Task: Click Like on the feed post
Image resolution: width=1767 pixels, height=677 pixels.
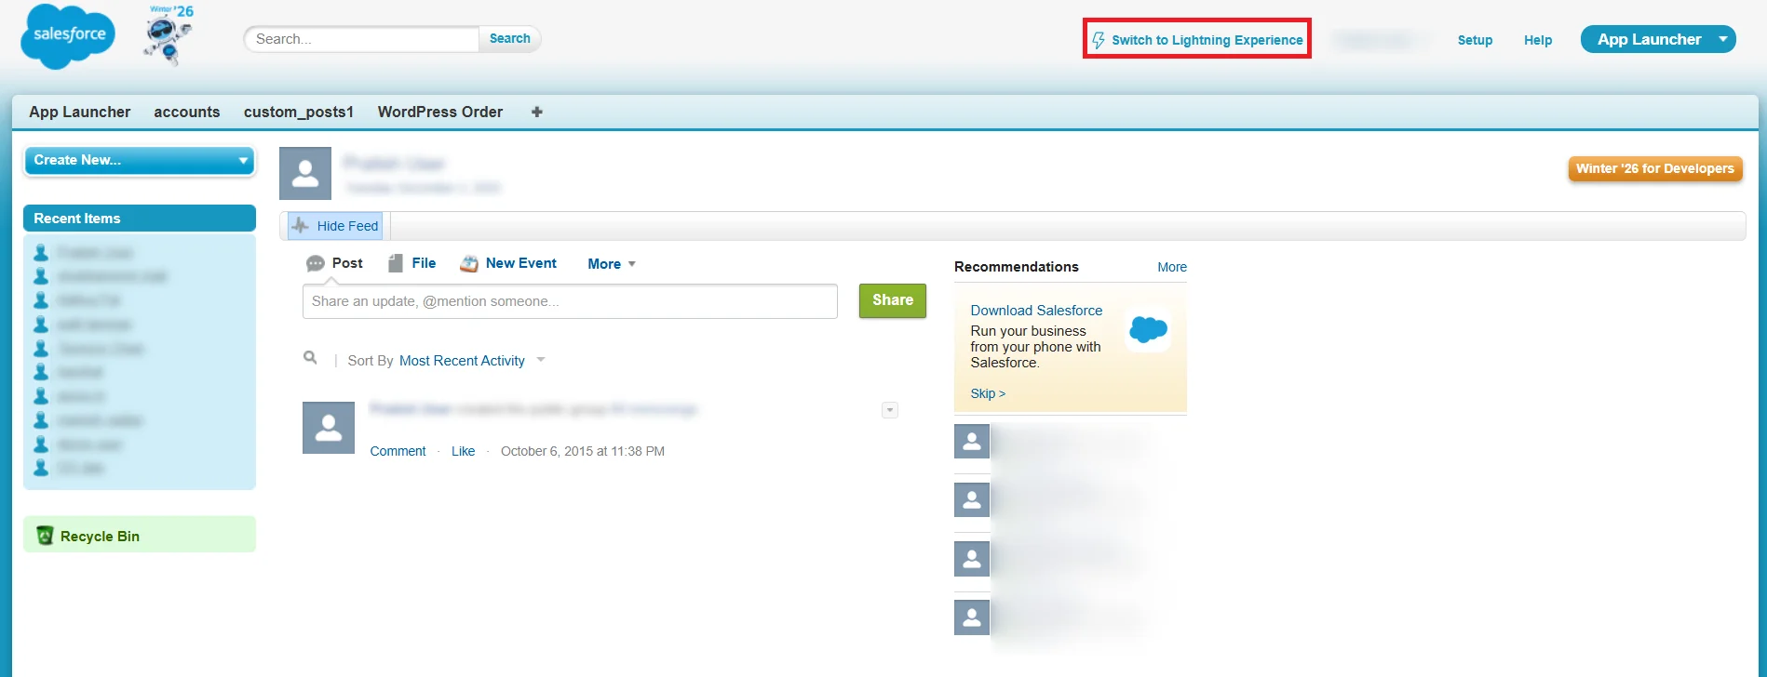Action: [463, 451]
